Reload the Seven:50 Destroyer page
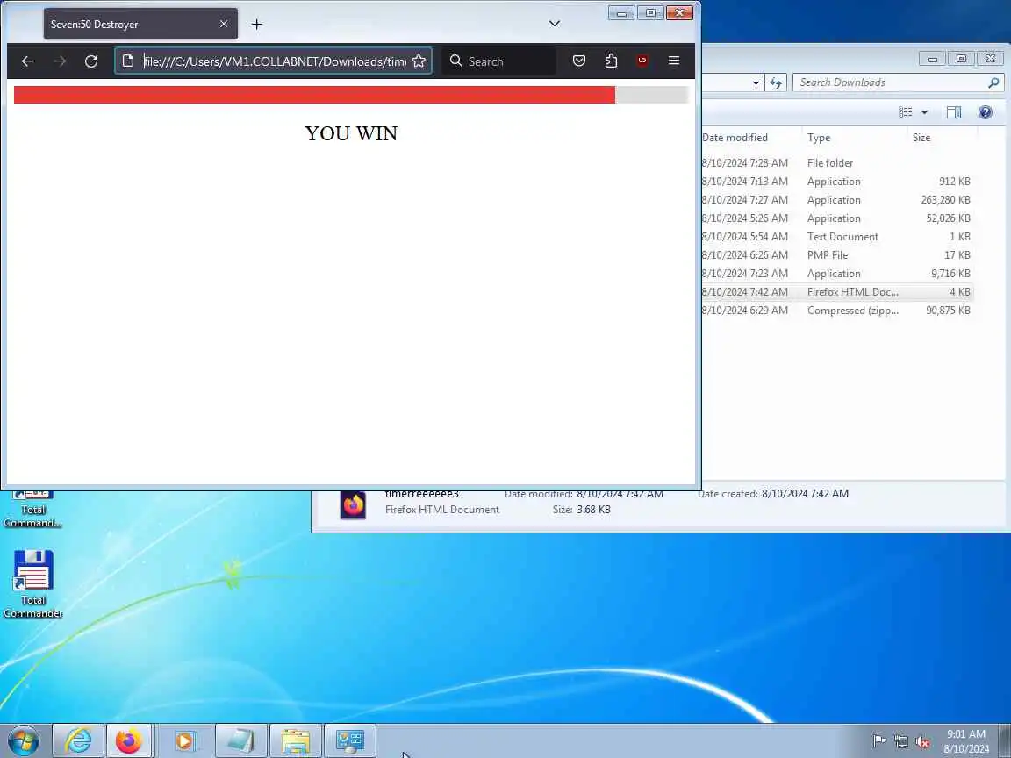Image resolution: width=1011 pixels, height=758 pixels. [91, 61]
